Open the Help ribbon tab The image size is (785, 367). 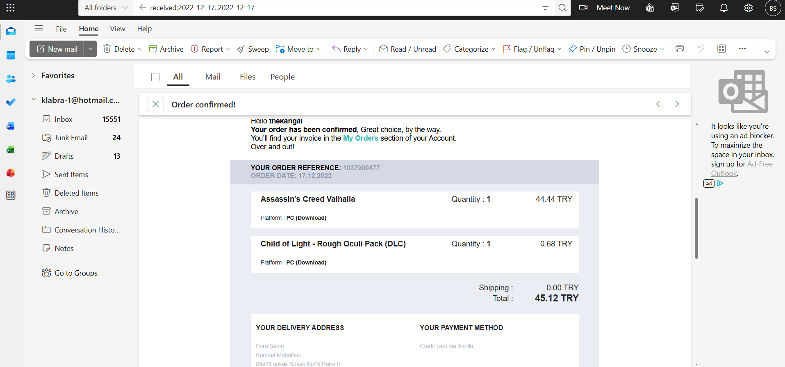tap(144, 29)
